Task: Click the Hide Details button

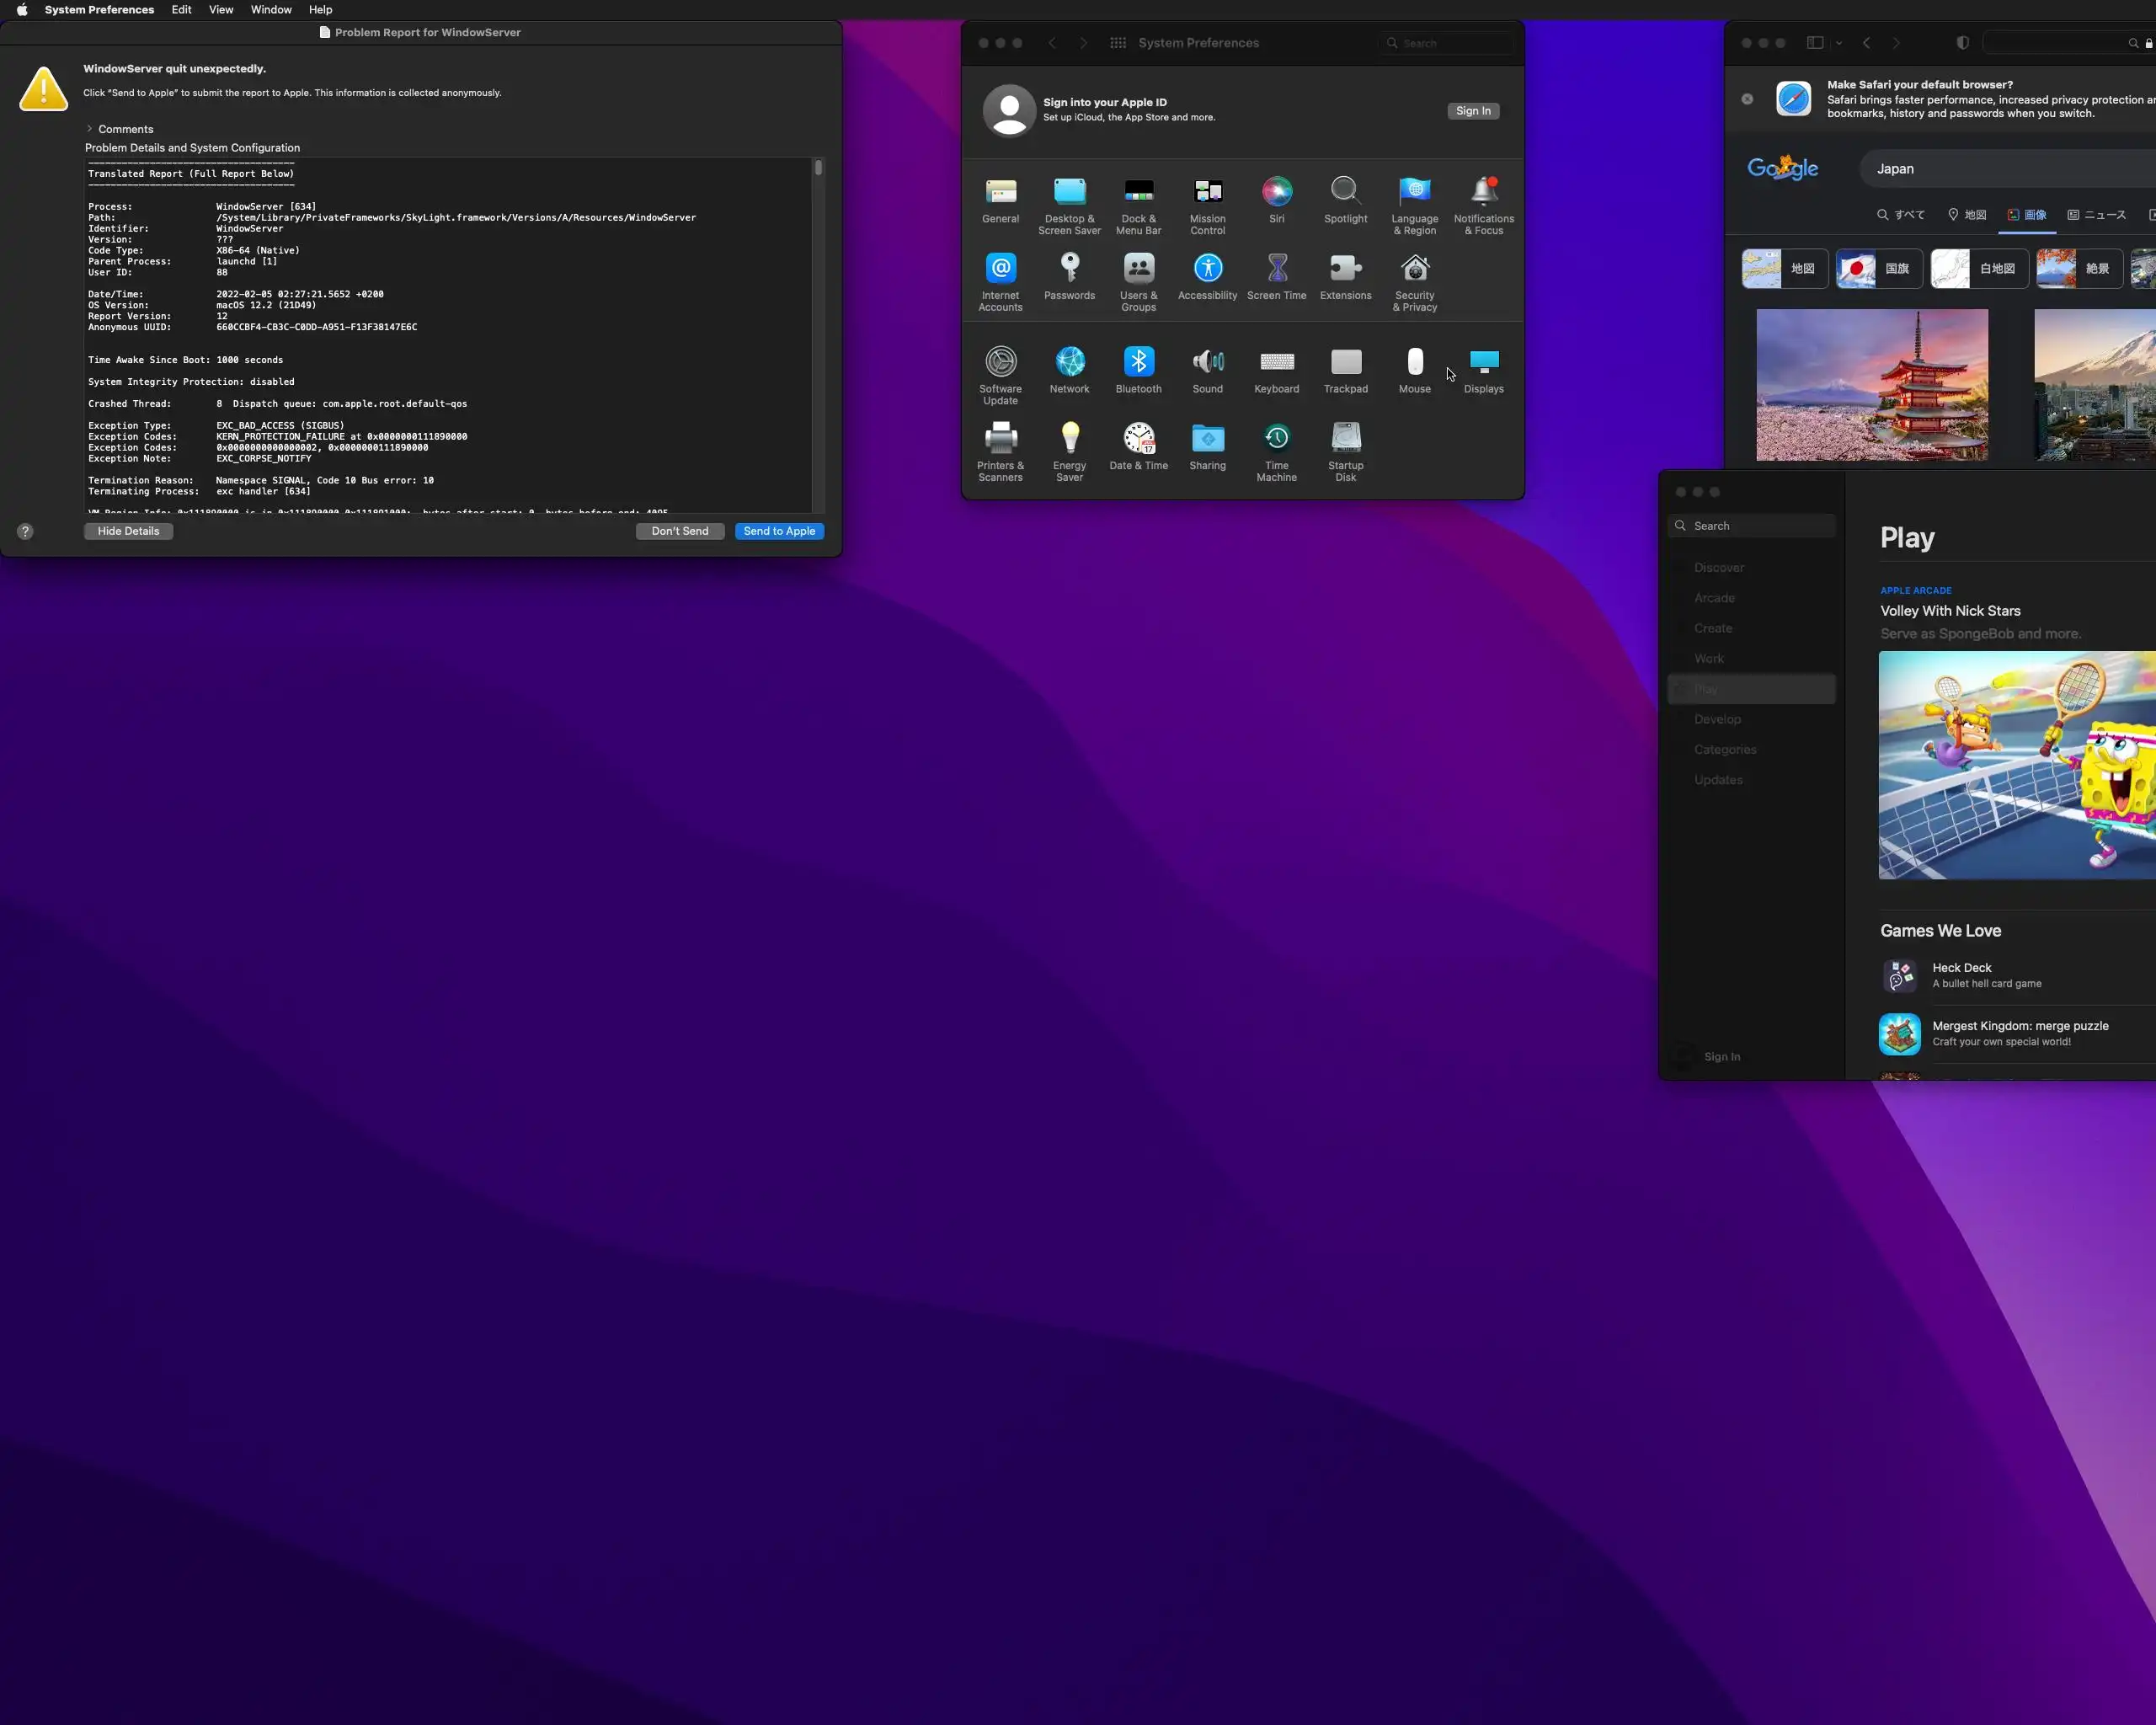Action: [128, 531]
